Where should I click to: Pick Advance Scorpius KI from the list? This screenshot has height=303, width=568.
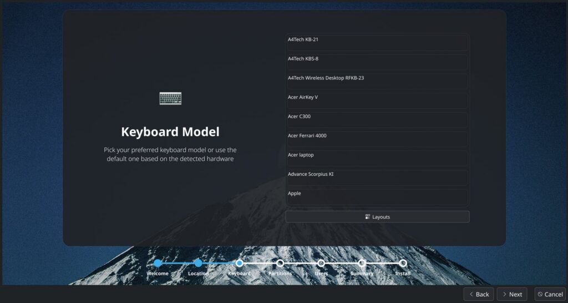[x=377, y=178]
